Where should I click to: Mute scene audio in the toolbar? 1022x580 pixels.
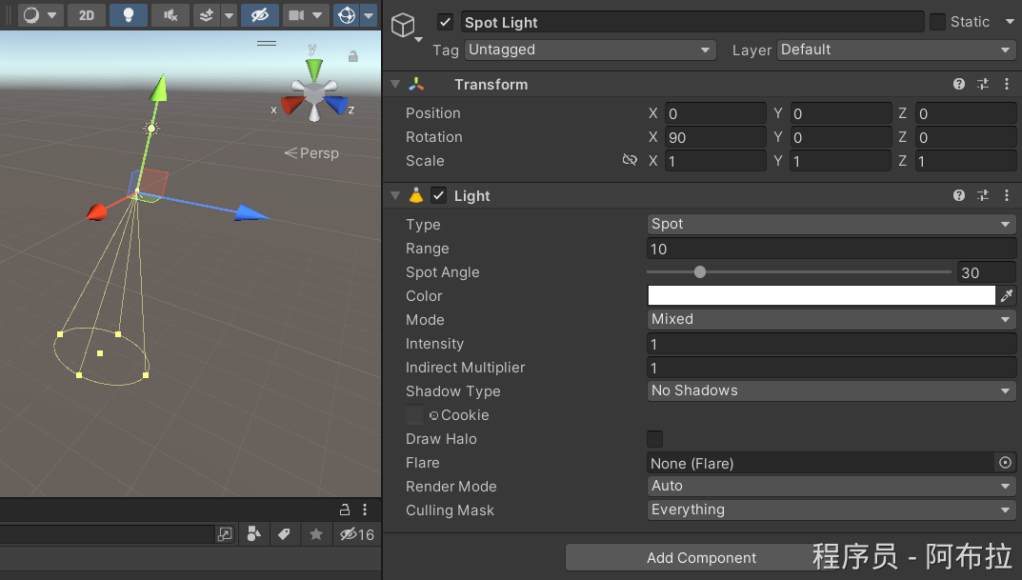(170, 15)
